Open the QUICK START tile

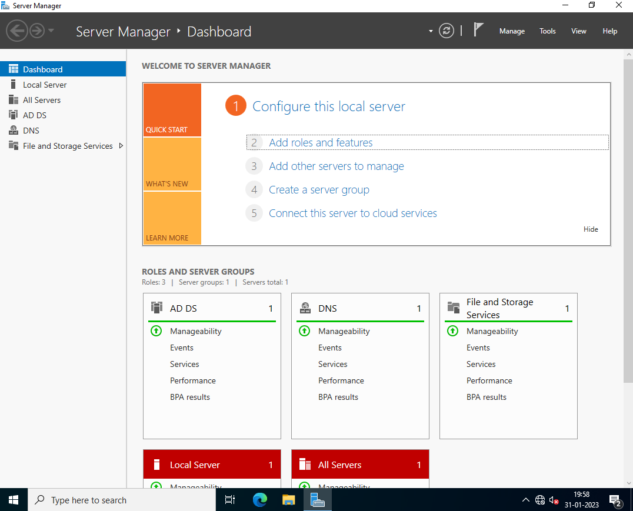click(172, 110)
